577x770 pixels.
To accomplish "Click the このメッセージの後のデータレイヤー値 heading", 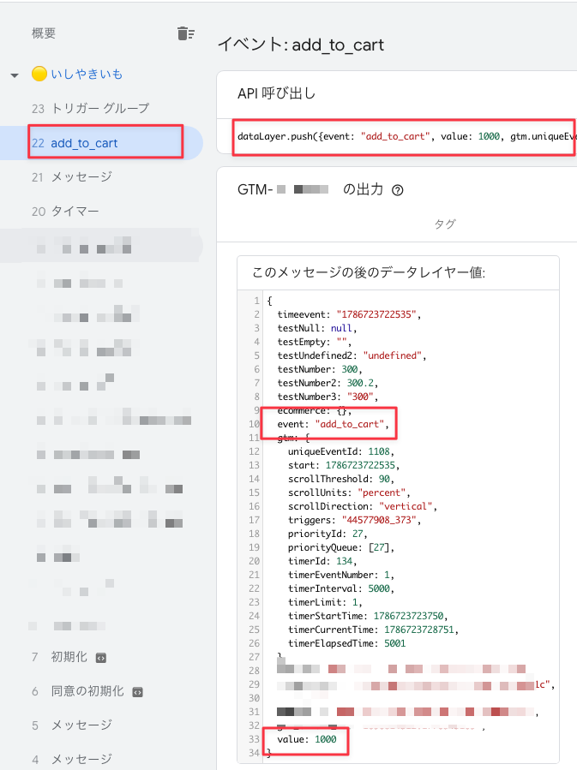I will 369,272.
